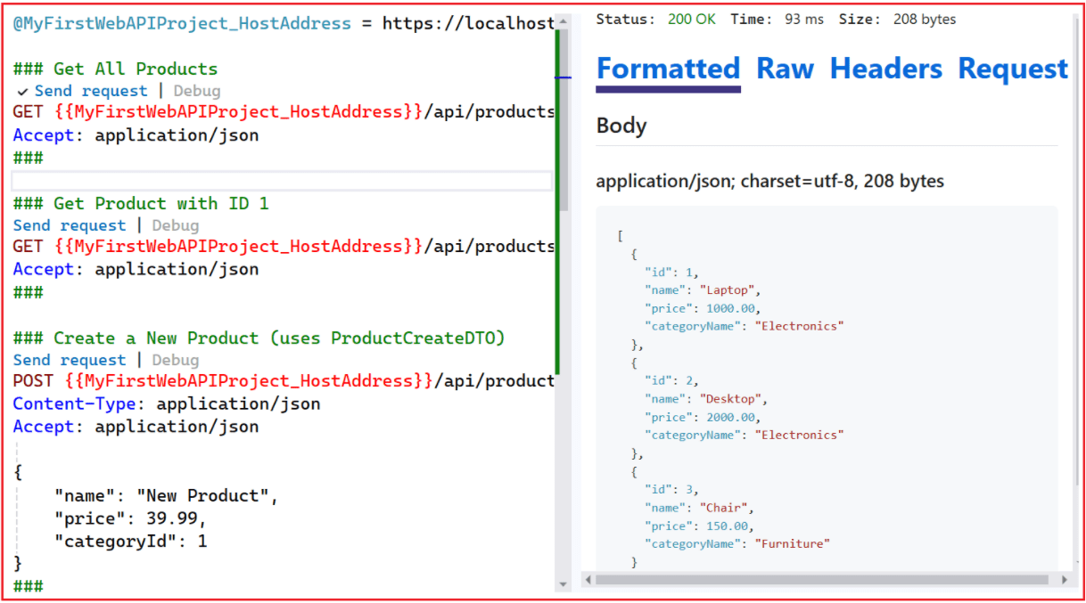This screenshot has height=603, width=1086.
Task: Show the Request tab in response pane
Action: click(x=1012, y=69)
